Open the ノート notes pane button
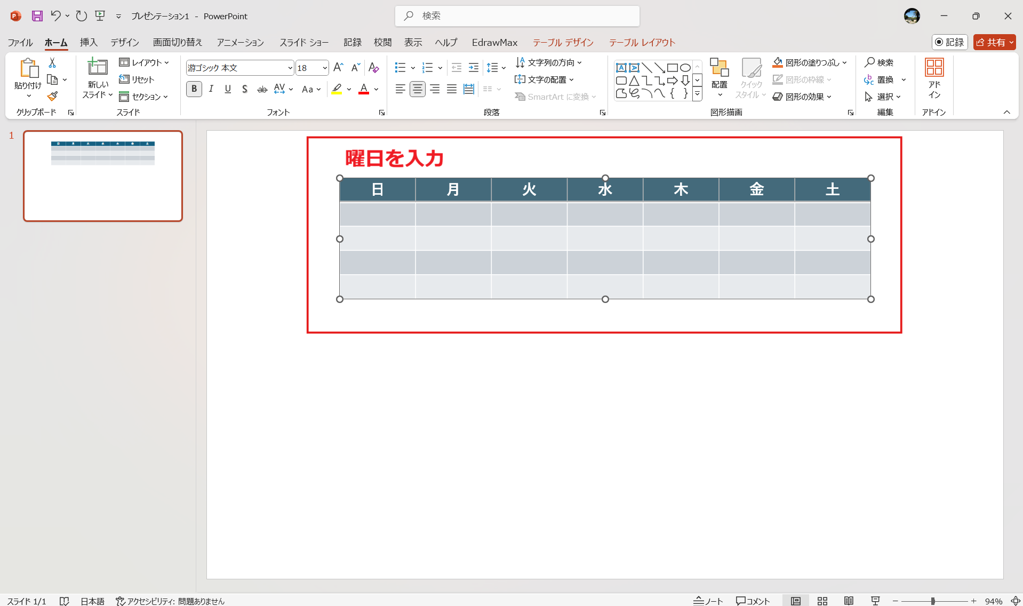This screenshot has height=606, width=1023. point(708,601)
